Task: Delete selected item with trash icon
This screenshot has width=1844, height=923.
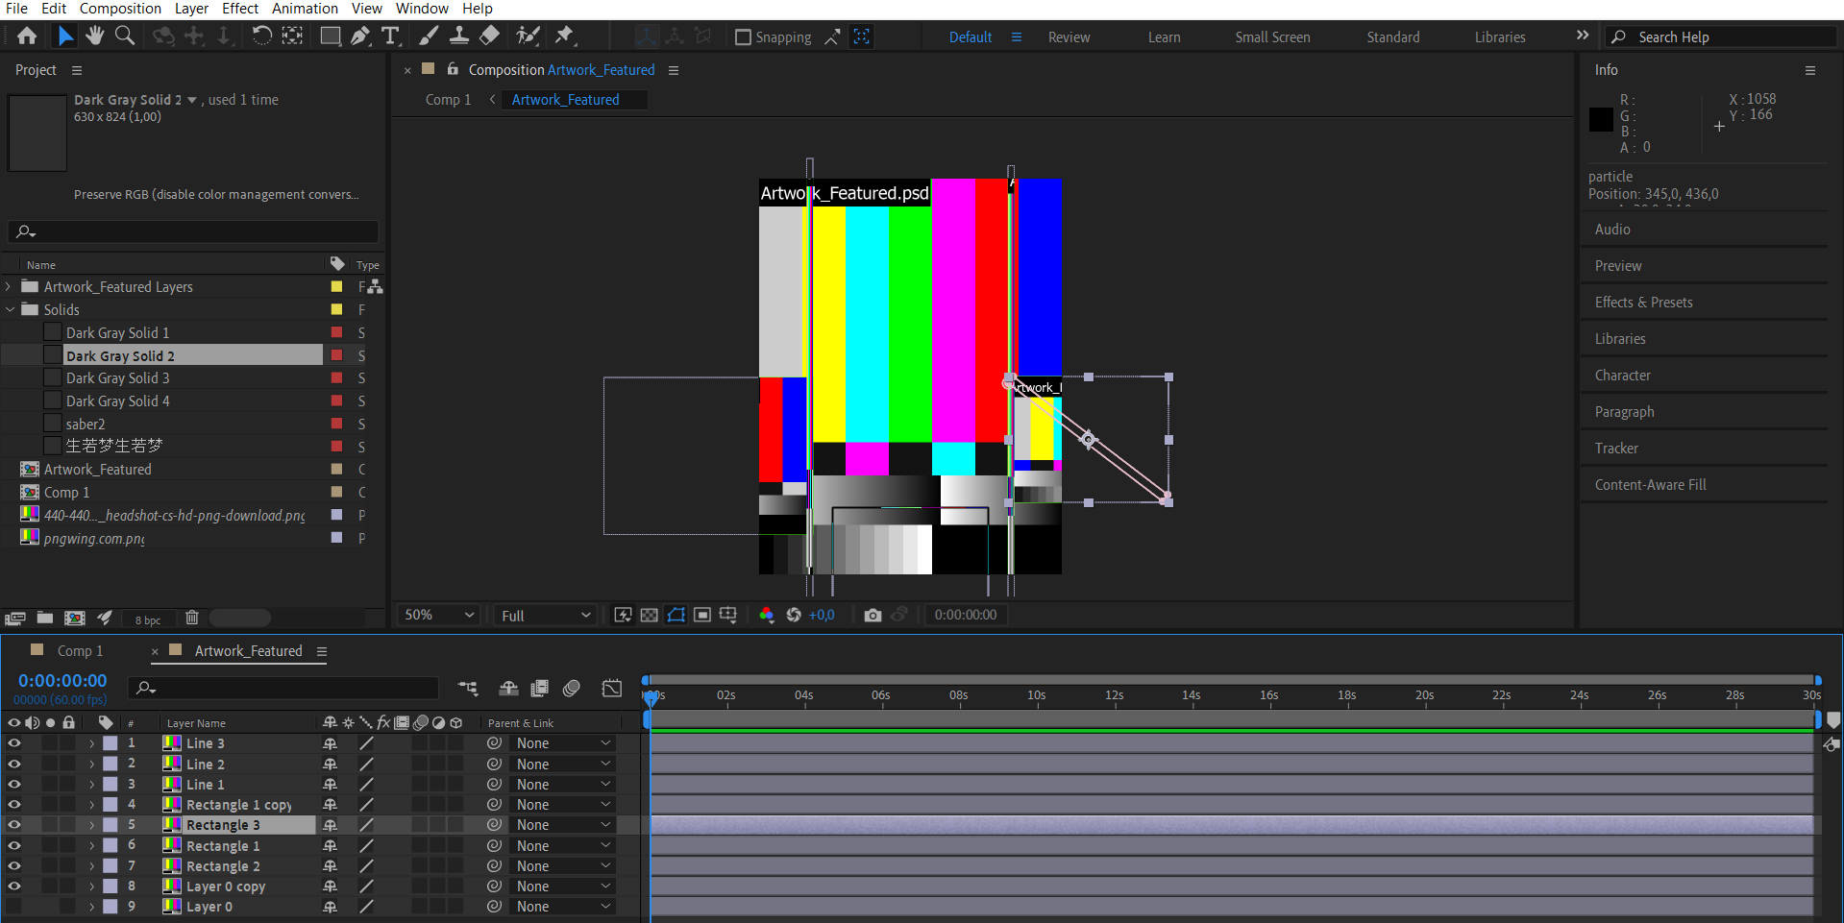Action: [x=192, y=618]
